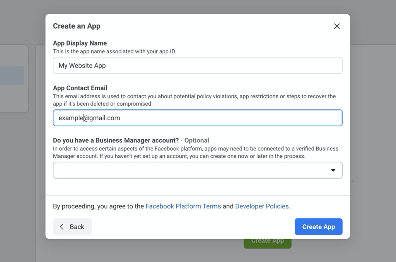View the Developer Policies
Image resolution: width=396 pixels, height=262 pixels.
(262, 206)
